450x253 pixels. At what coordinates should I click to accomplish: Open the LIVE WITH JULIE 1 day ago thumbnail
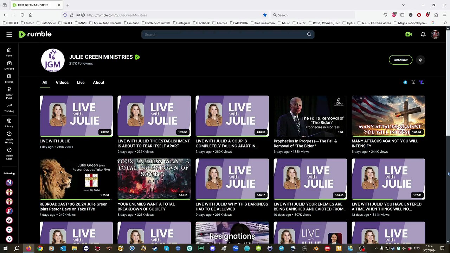pyautogui.click(x=76, y=116)
